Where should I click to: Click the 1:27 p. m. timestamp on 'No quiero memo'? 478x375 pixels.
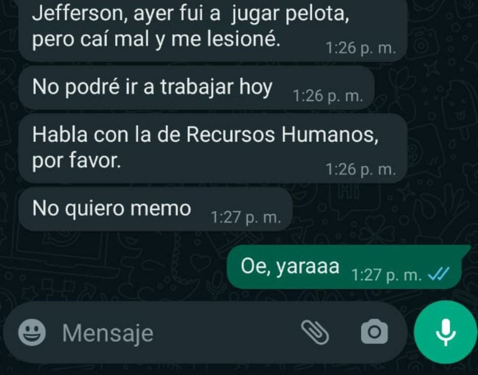(246, 217)
